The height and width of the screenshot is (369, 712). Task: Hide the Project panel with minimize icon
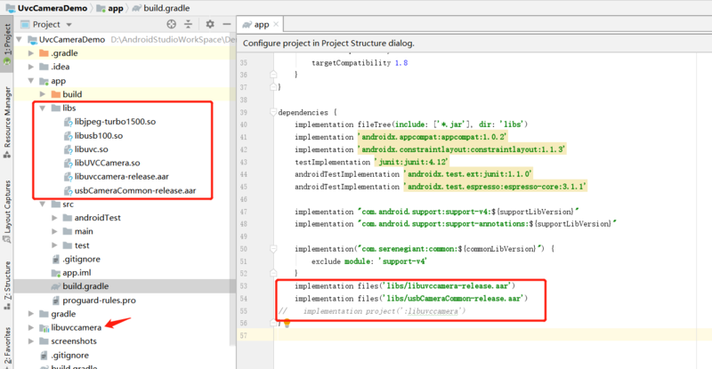[227, 25]
